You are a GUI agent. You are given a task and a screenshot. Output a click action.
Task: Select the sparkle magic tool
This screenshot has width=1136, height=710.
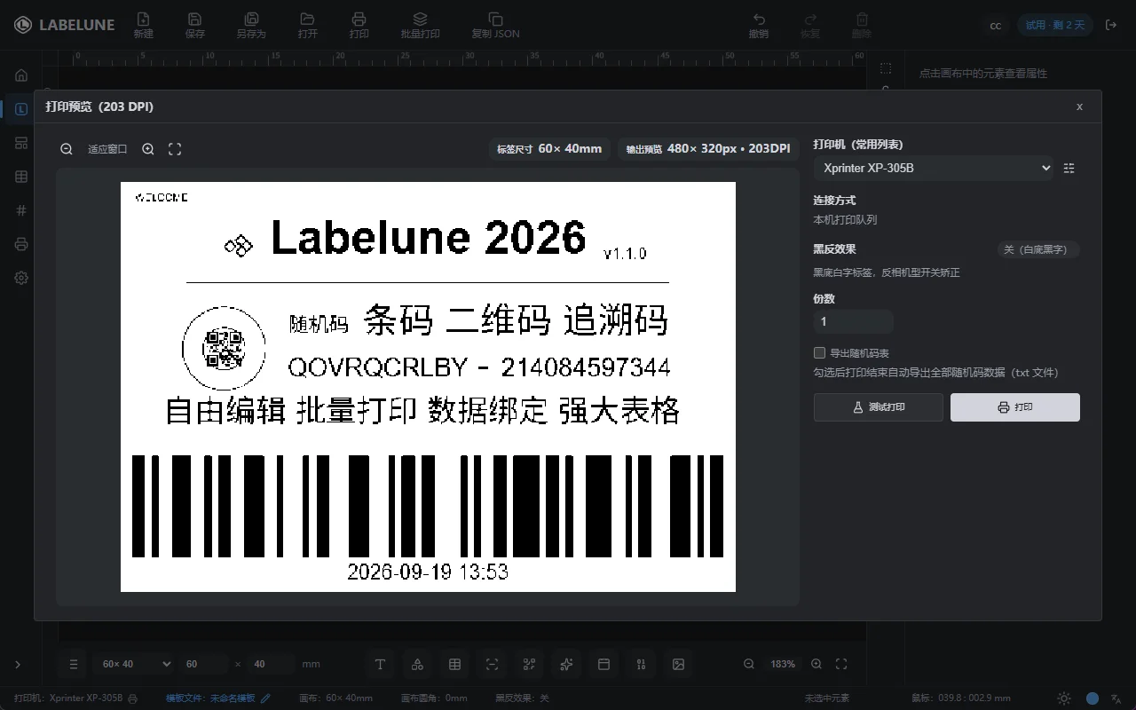[x=566, y=664]
